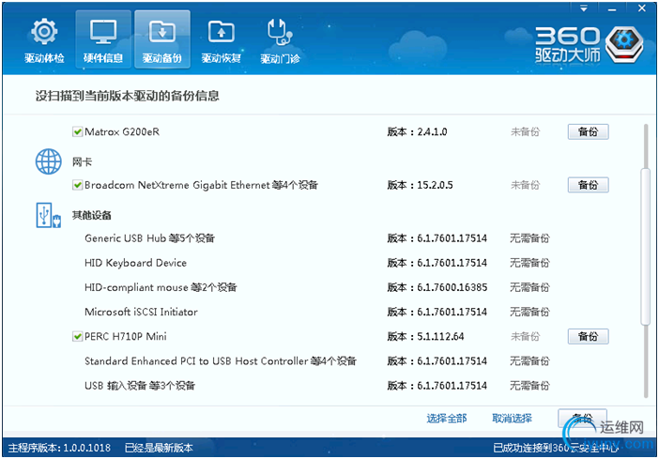Click 已经是最新版本 in status bar

[159, 448]
